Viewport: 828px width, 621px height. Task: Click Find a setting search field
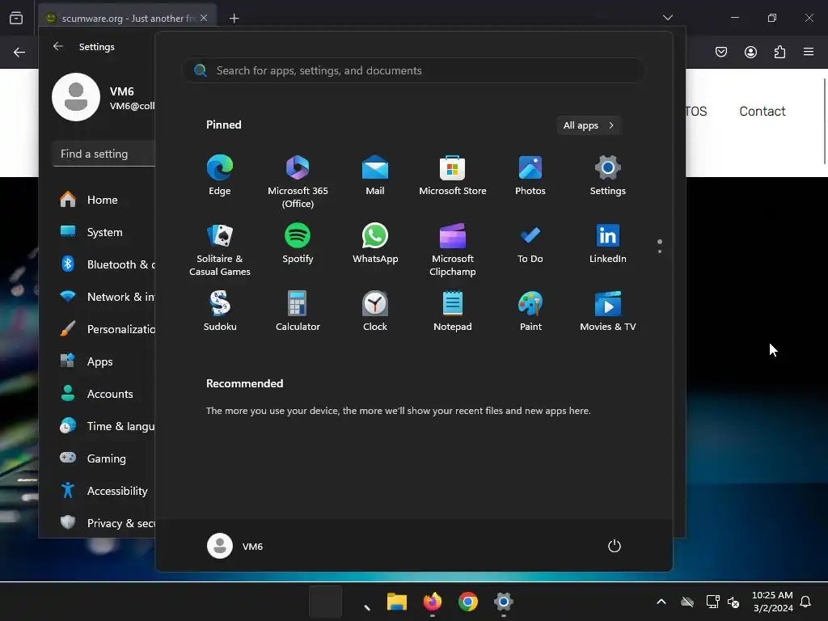[104, 154]
